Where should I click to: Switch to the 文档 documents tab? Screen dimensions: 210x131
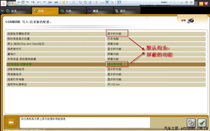coord(68,11)
